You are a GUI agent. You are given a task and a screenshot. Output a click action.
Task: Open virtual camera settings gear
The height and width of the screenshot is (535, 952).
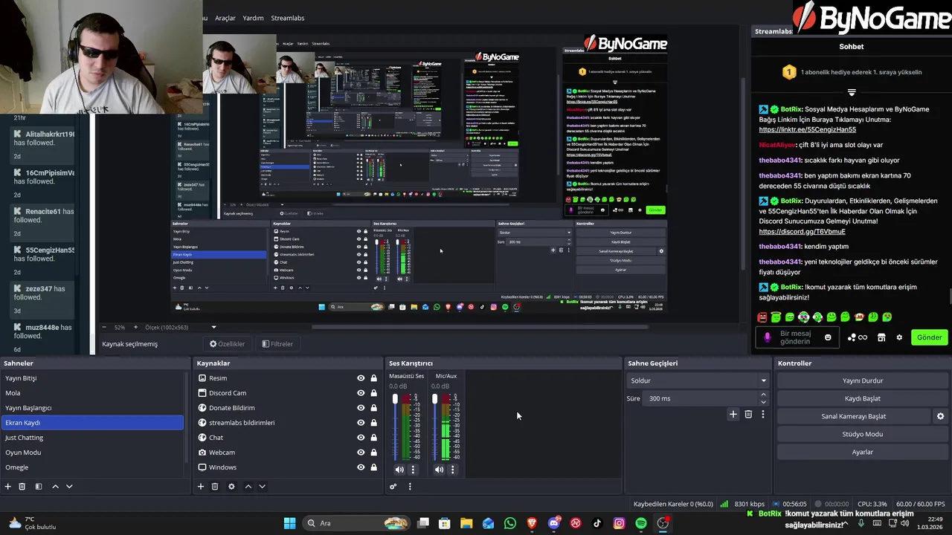pyautogui.click(x=940, y=416)
